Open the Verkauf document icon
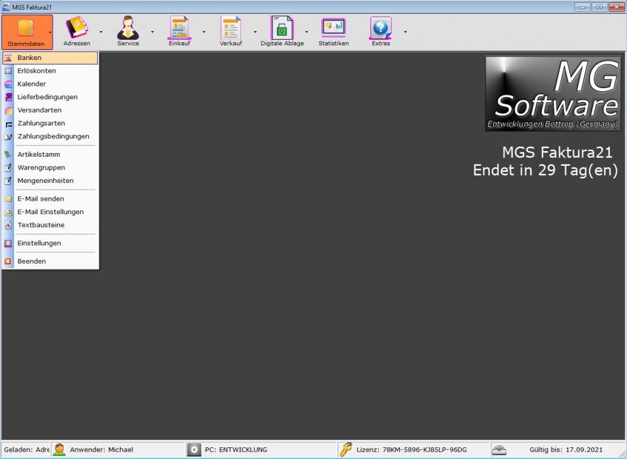Viewport: 627px width, 459px height. coord(231,28)
